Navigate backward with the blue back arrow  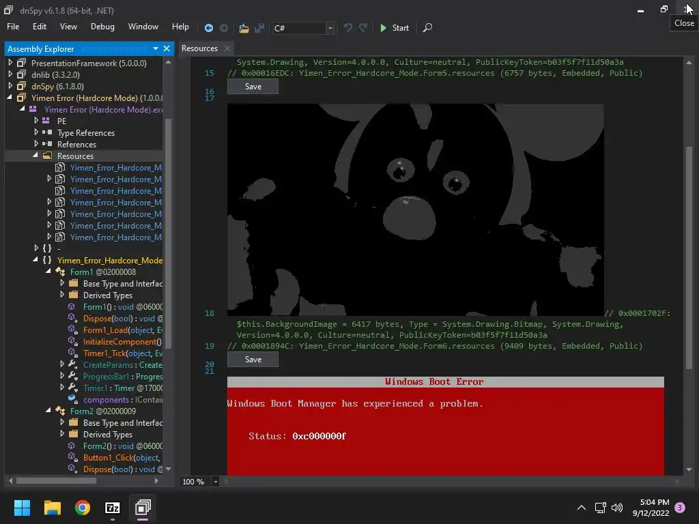(208, 28)
